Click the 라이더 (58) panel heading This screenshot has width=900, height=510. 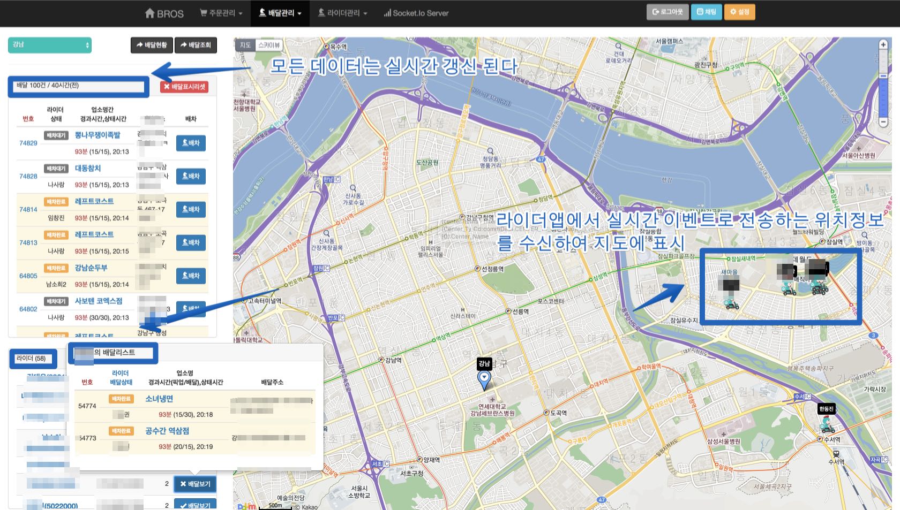31,359
